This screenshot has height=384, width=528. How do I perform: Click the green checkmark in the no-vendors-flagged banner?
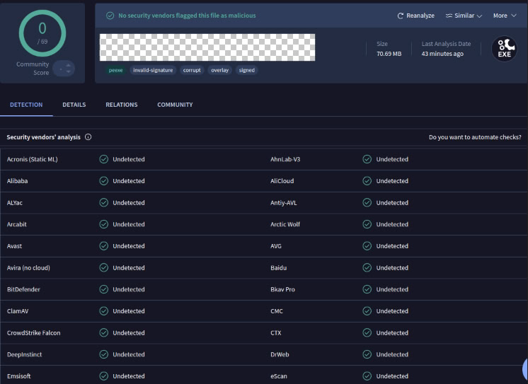[x=110, y=16]
